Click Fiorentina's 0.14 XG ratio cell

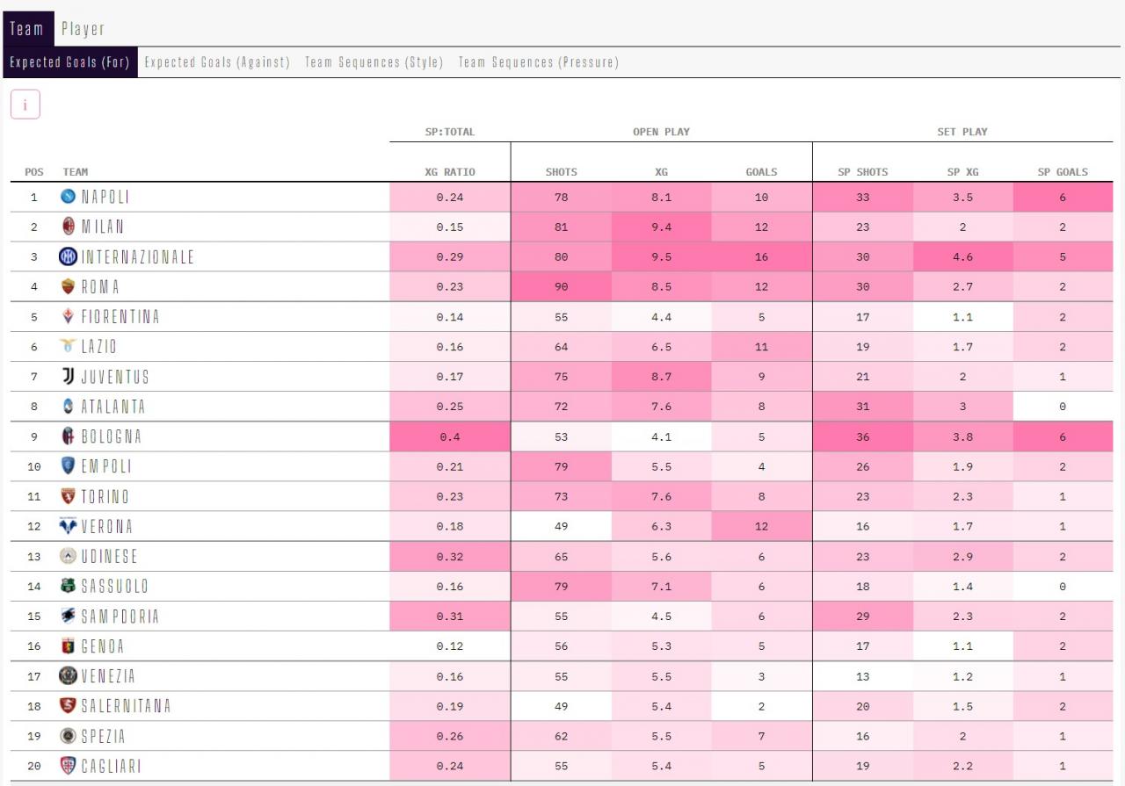[450, 316]
